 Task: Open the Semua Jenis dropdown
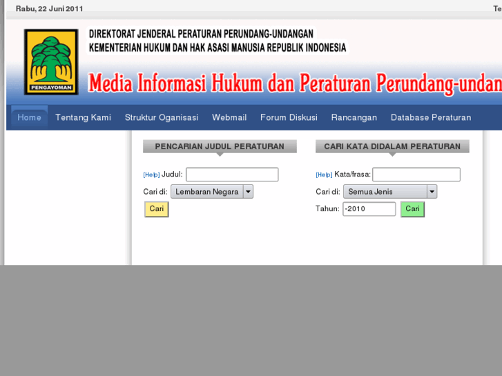click(x=390, y=192)
